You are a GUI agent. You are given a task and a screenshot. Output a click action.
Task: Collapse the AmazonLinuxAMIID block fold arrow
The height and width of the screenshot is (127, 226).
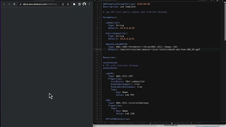(x=100, y=44)
